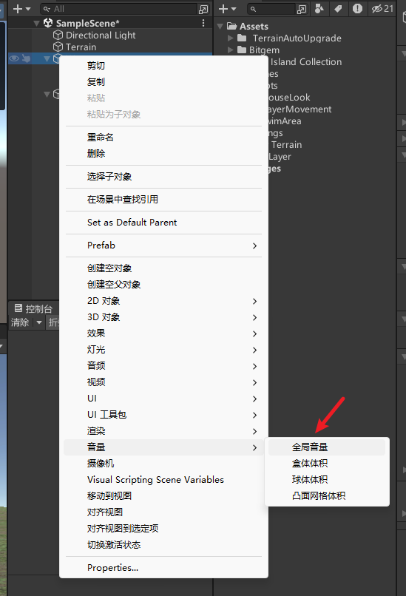Toggle hidden packages count showing 21
406x596 pixels.
382,9
